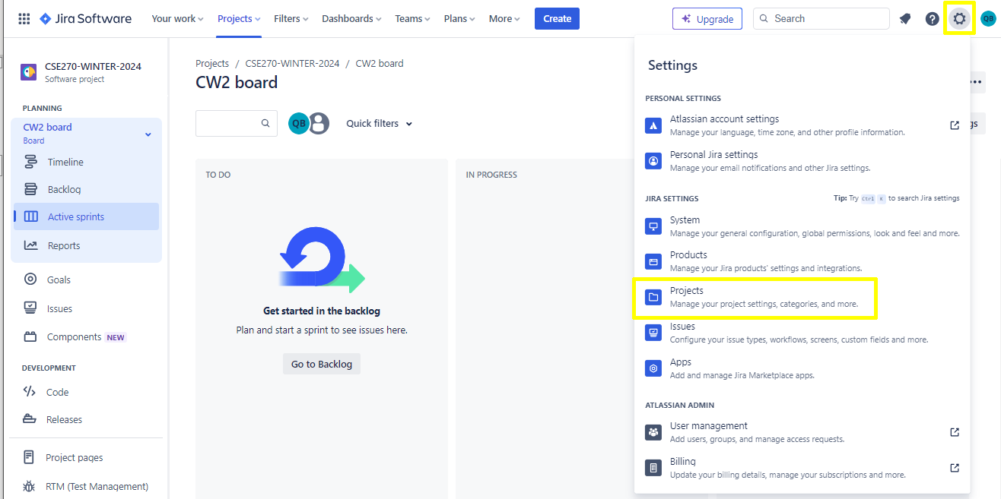Image resolution: width=1001 pixels, height=499 pixels.
Task: Click the Upgrade button
Action: [x=707, y=19]
